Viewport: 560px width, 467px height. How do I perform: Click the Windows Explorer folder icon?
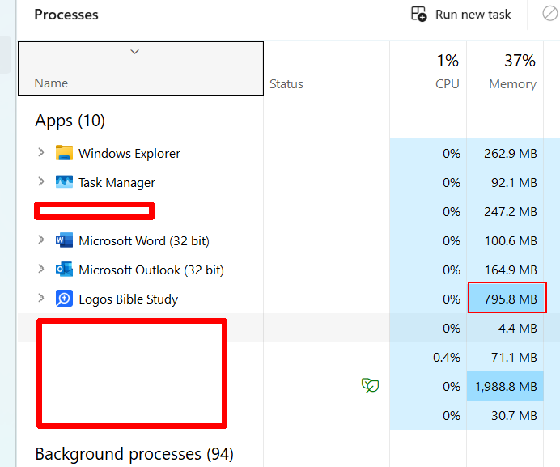click(x=64, y=153)
